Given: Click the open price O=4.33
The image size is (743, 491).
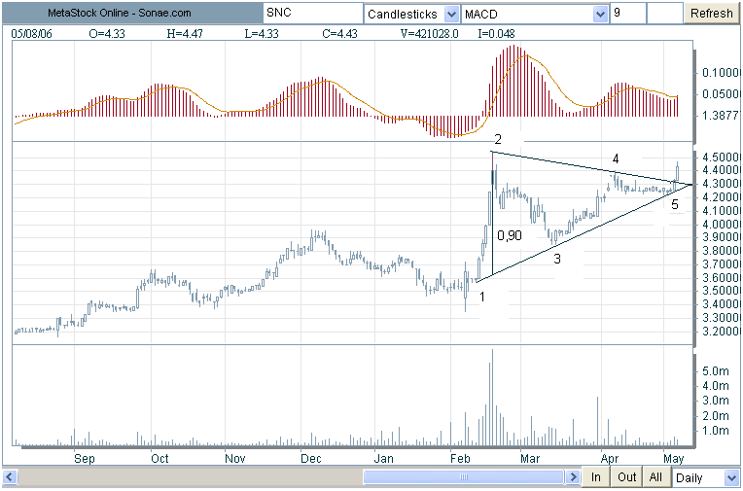Looking at the screenshot, I should coord(107,34).
